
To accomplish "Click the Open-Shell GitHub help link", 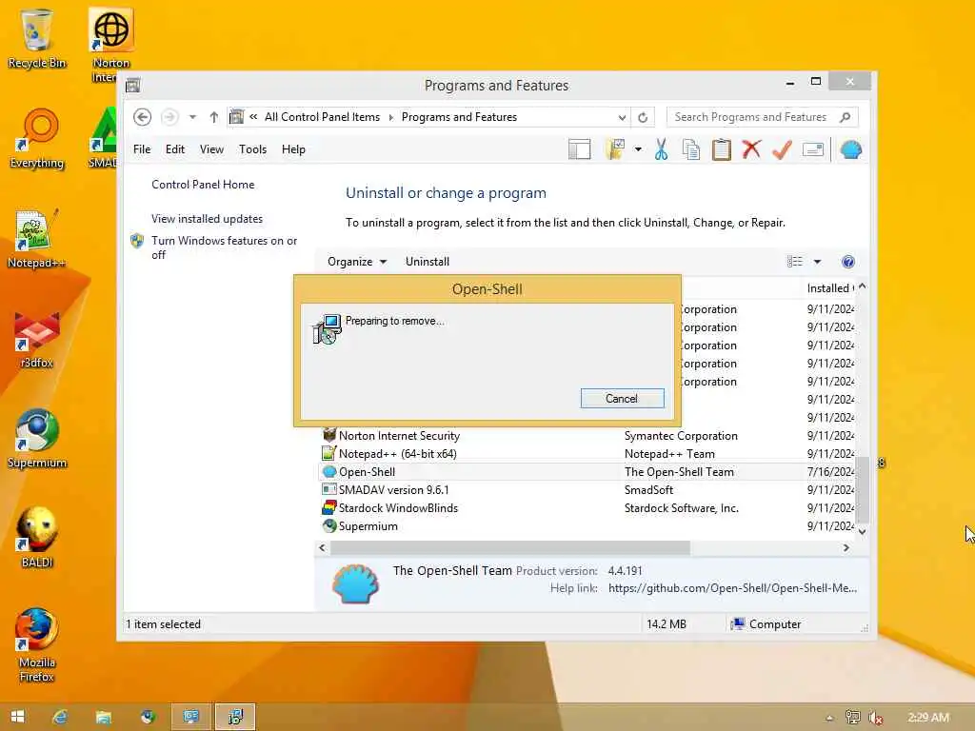I will pos(732,588).
